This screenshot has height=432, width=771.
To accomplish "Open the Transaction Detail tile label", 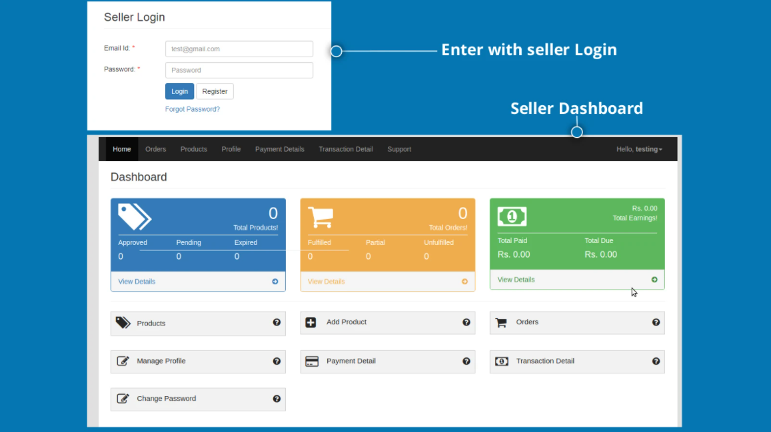I will coord(545,361).
